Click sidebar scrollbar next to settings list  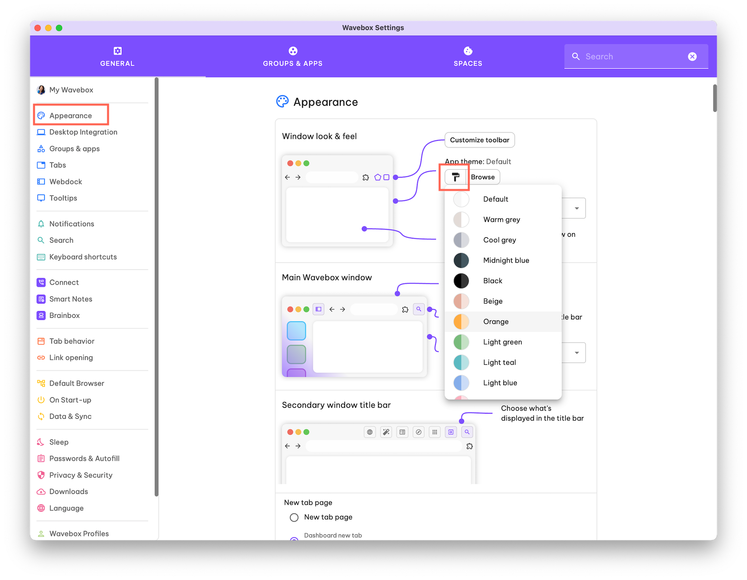click(156, 287)
